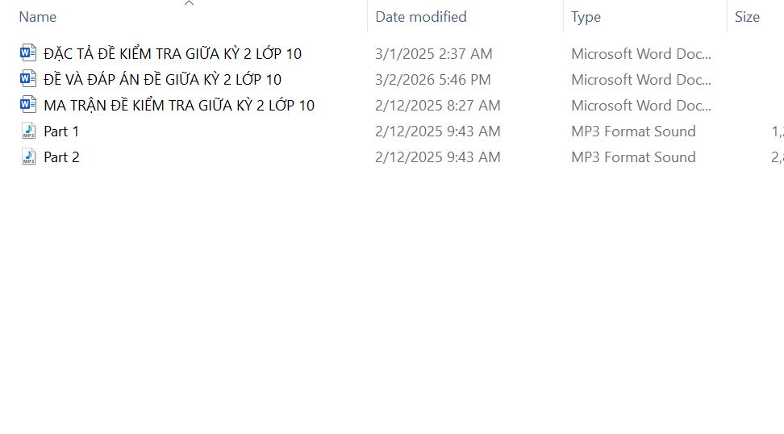The height and width of the screenshot is (434, 784).
Task: Sort files by Date modified column
Action: (421, 17)
